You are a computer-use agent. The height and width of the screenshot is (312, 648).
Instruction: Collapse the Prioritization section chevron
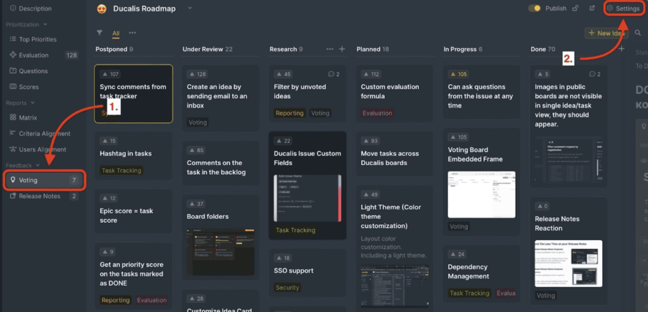pyautogui.click(x=45, y=25)
